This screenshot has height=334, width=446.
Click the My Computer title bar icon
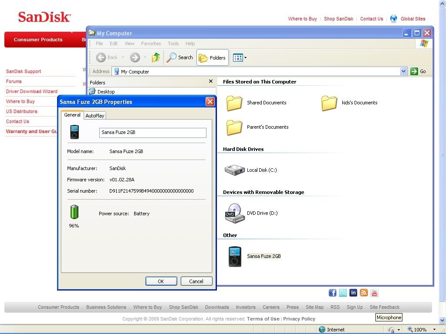(x=91, y=33)
